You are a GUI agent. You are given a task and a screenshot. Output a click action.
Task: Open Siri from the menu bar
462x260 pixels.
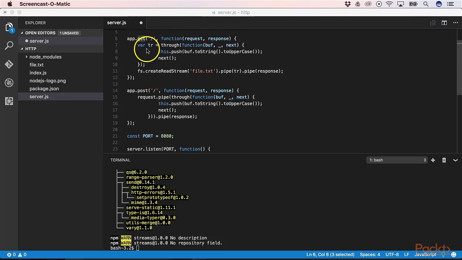click(x=439, y=4)
